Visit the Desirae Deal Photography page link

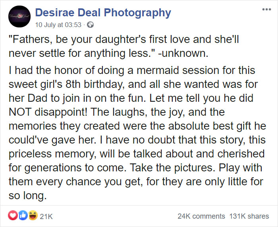point(103,13)
